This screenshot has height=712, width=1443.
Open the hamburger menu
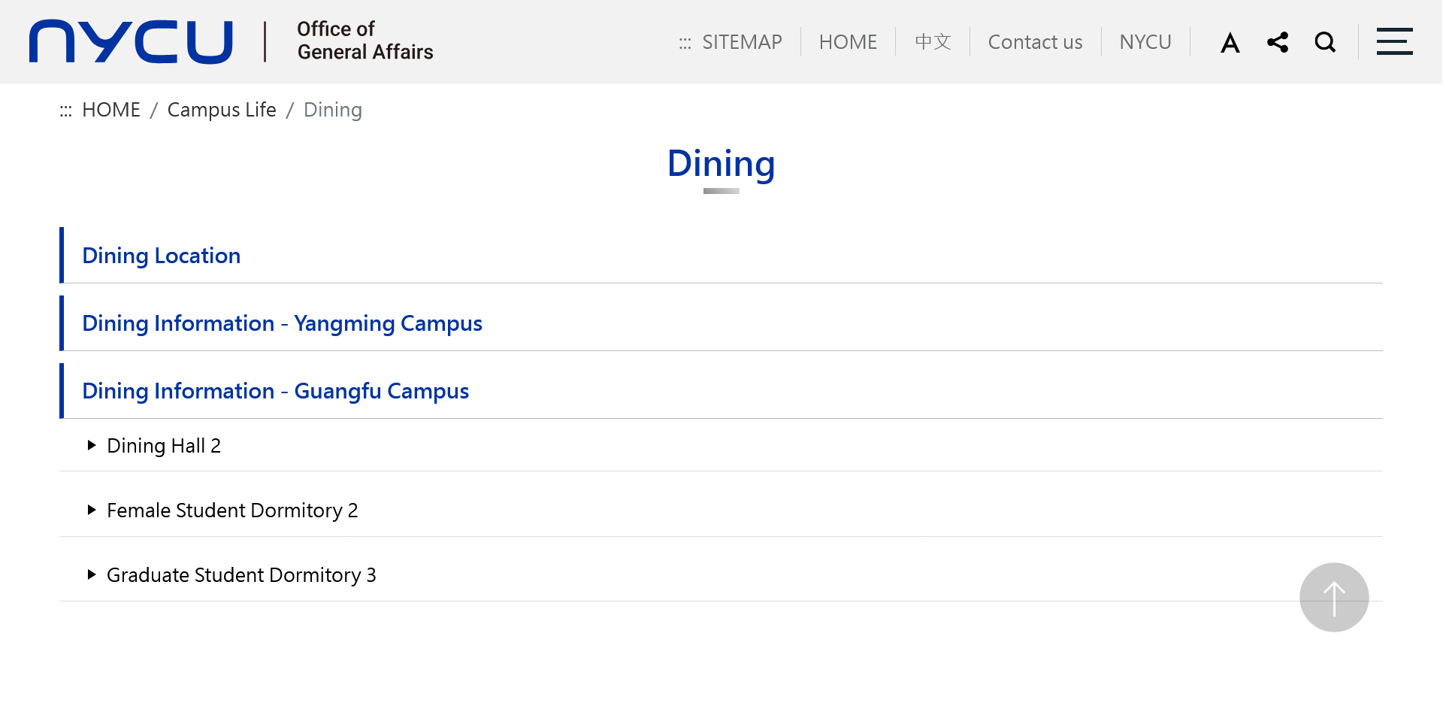1394,41
